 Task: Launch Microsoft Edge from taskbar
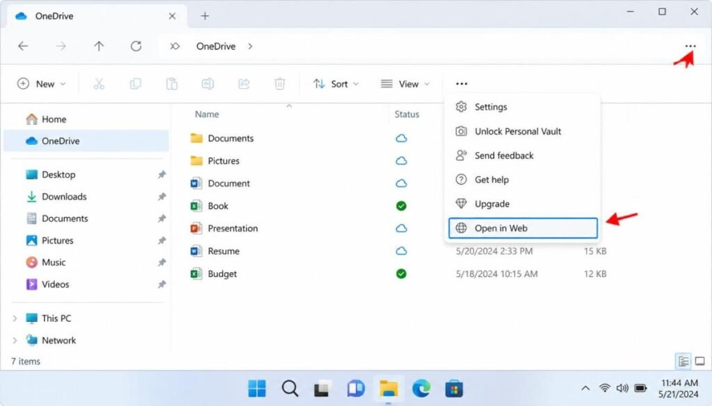[x=421, y=389]
